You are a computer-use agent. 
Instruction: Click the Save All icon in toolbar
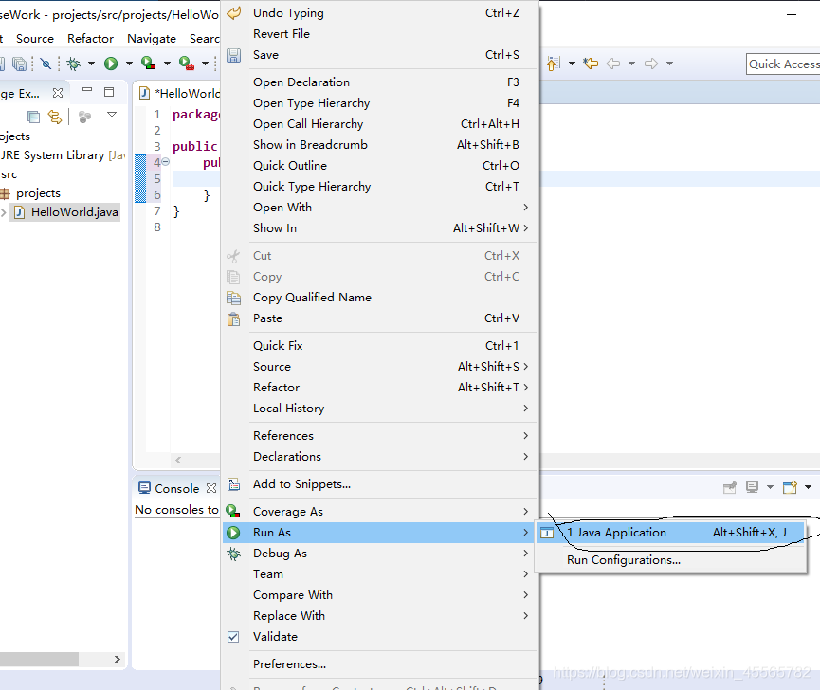tap(20, 64)
